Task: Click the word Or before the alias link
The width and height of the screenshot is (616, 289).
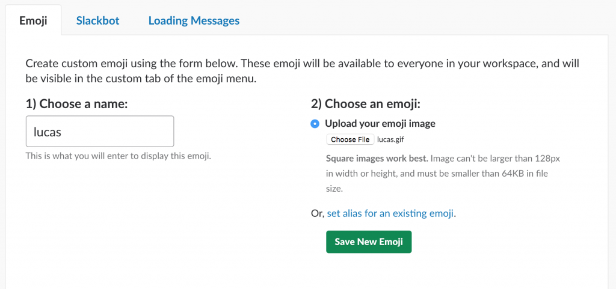Action: coord(318,214)
